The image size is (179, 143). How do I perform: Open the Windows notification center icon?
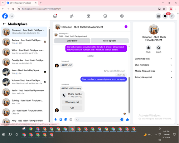174,134
